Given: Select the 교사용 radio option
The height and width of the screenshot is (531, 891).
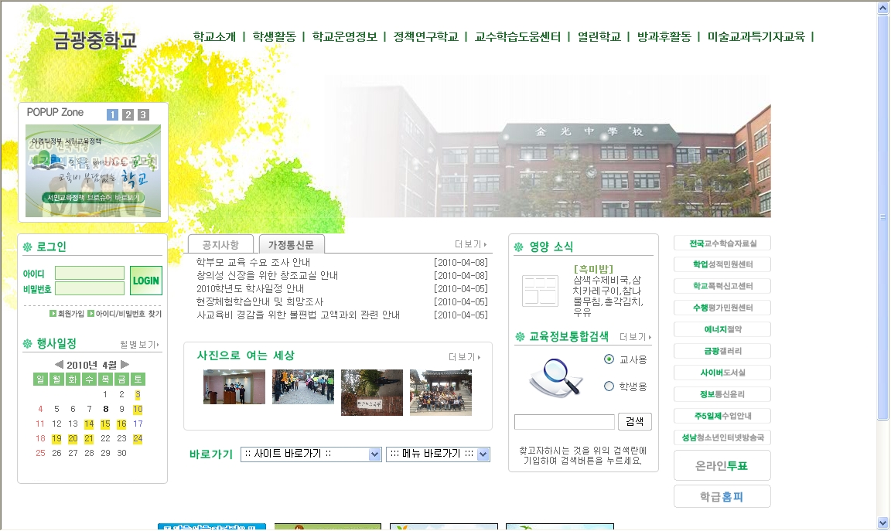Looking at the screenshot, I should click(x=609, y=359).
